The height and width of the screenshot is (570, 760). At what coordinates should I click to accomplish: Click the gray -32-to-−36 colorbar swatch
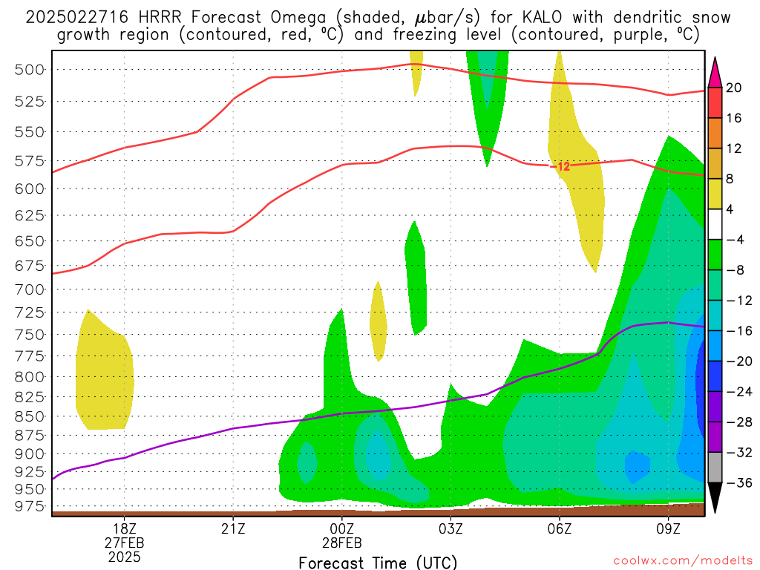coord(715,468)
